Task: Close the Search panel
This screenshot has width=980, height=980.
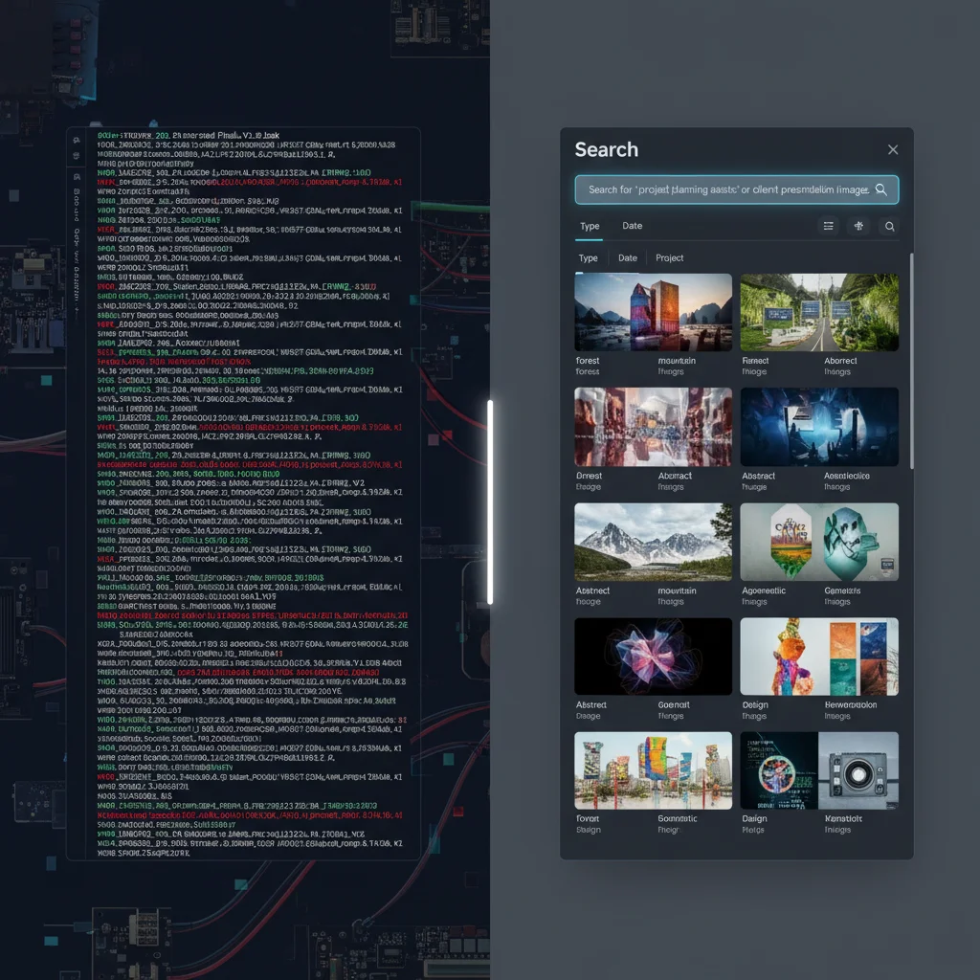Action: tap(893, 149)
